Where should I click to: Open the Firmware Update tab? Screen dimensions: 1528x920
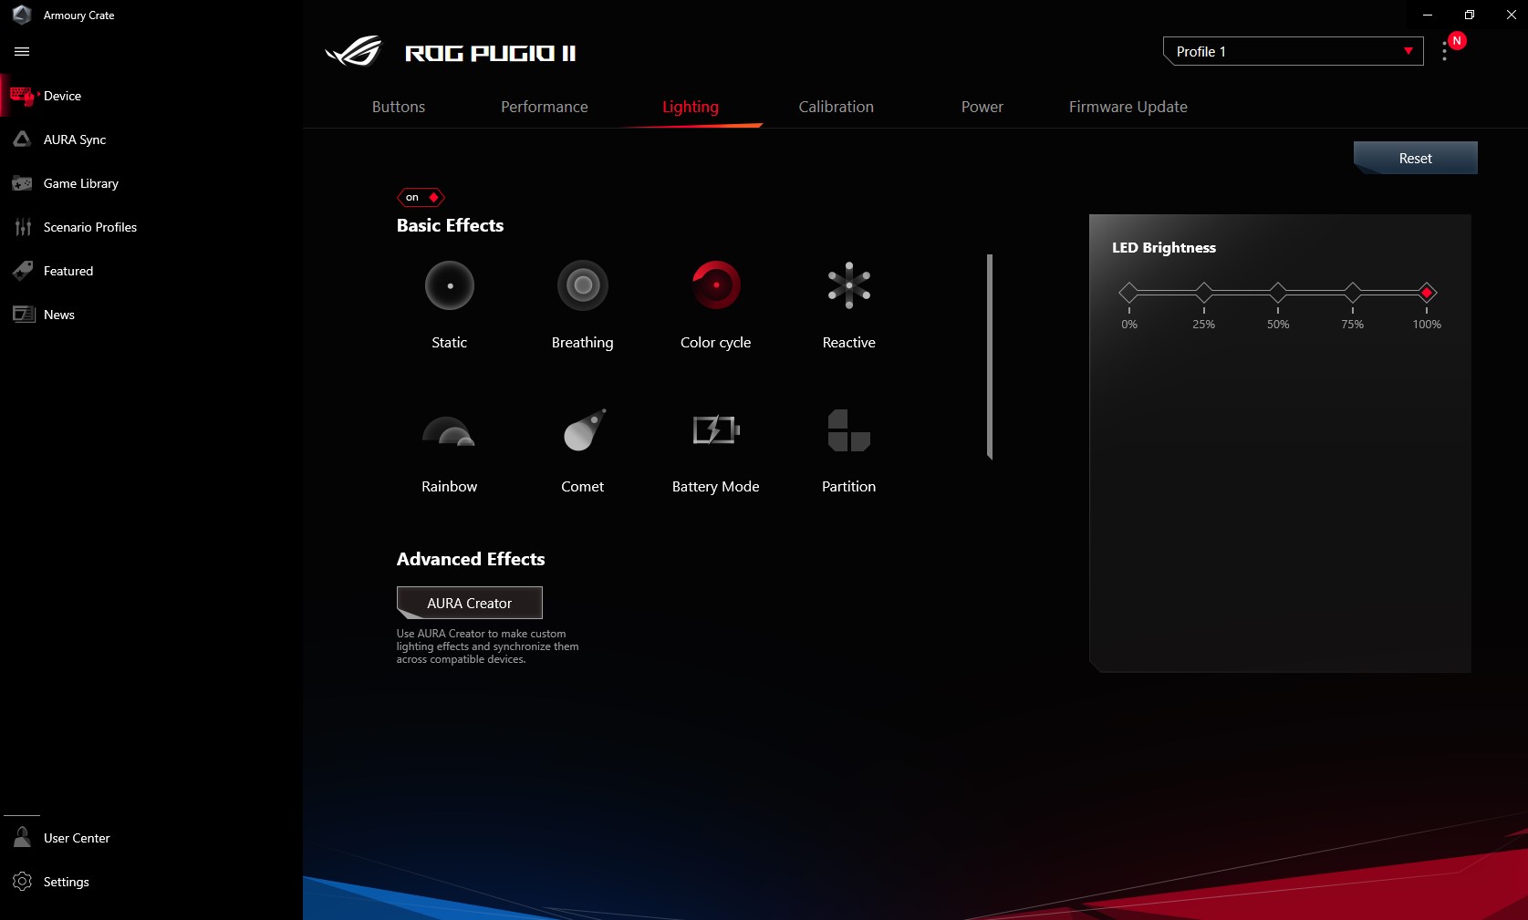point(1128,107)
